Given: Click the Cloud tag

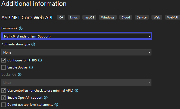Looking at the screenshot, I should point(126,17).
